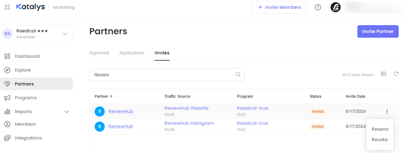405x153 pixels.
Task: Open Explore from the sidebar
Action: tap(23, 70)
